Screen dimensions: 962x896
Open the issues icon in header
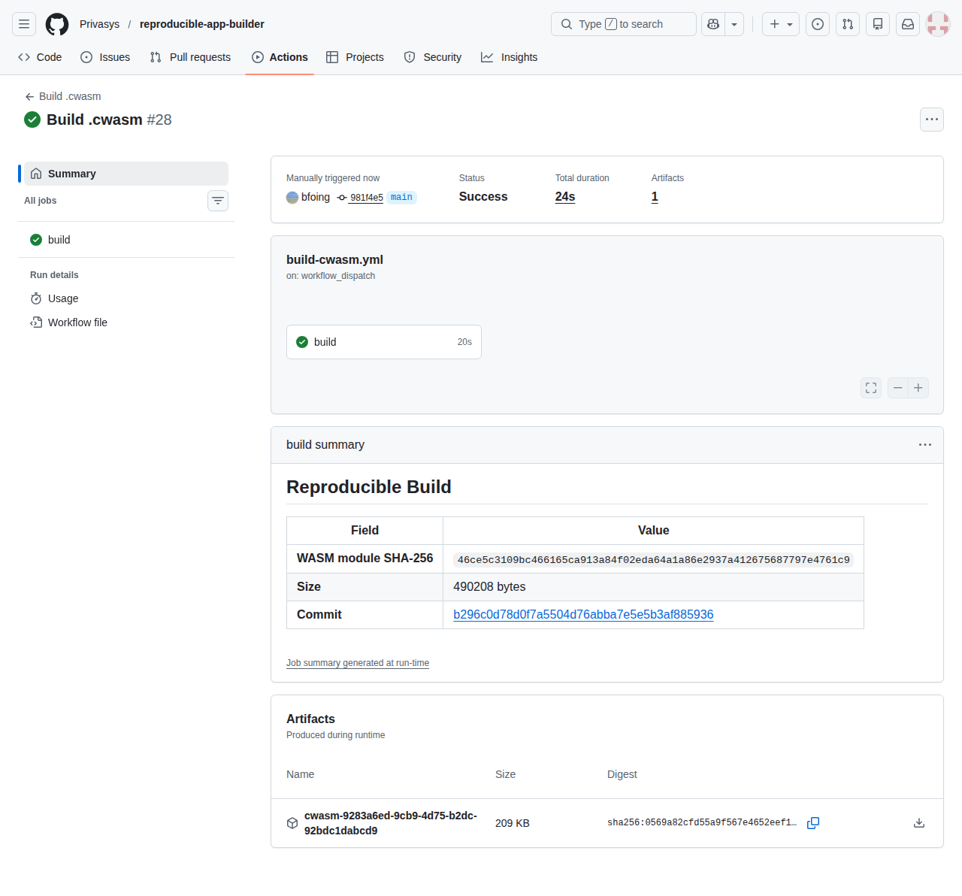click(818, 24)
